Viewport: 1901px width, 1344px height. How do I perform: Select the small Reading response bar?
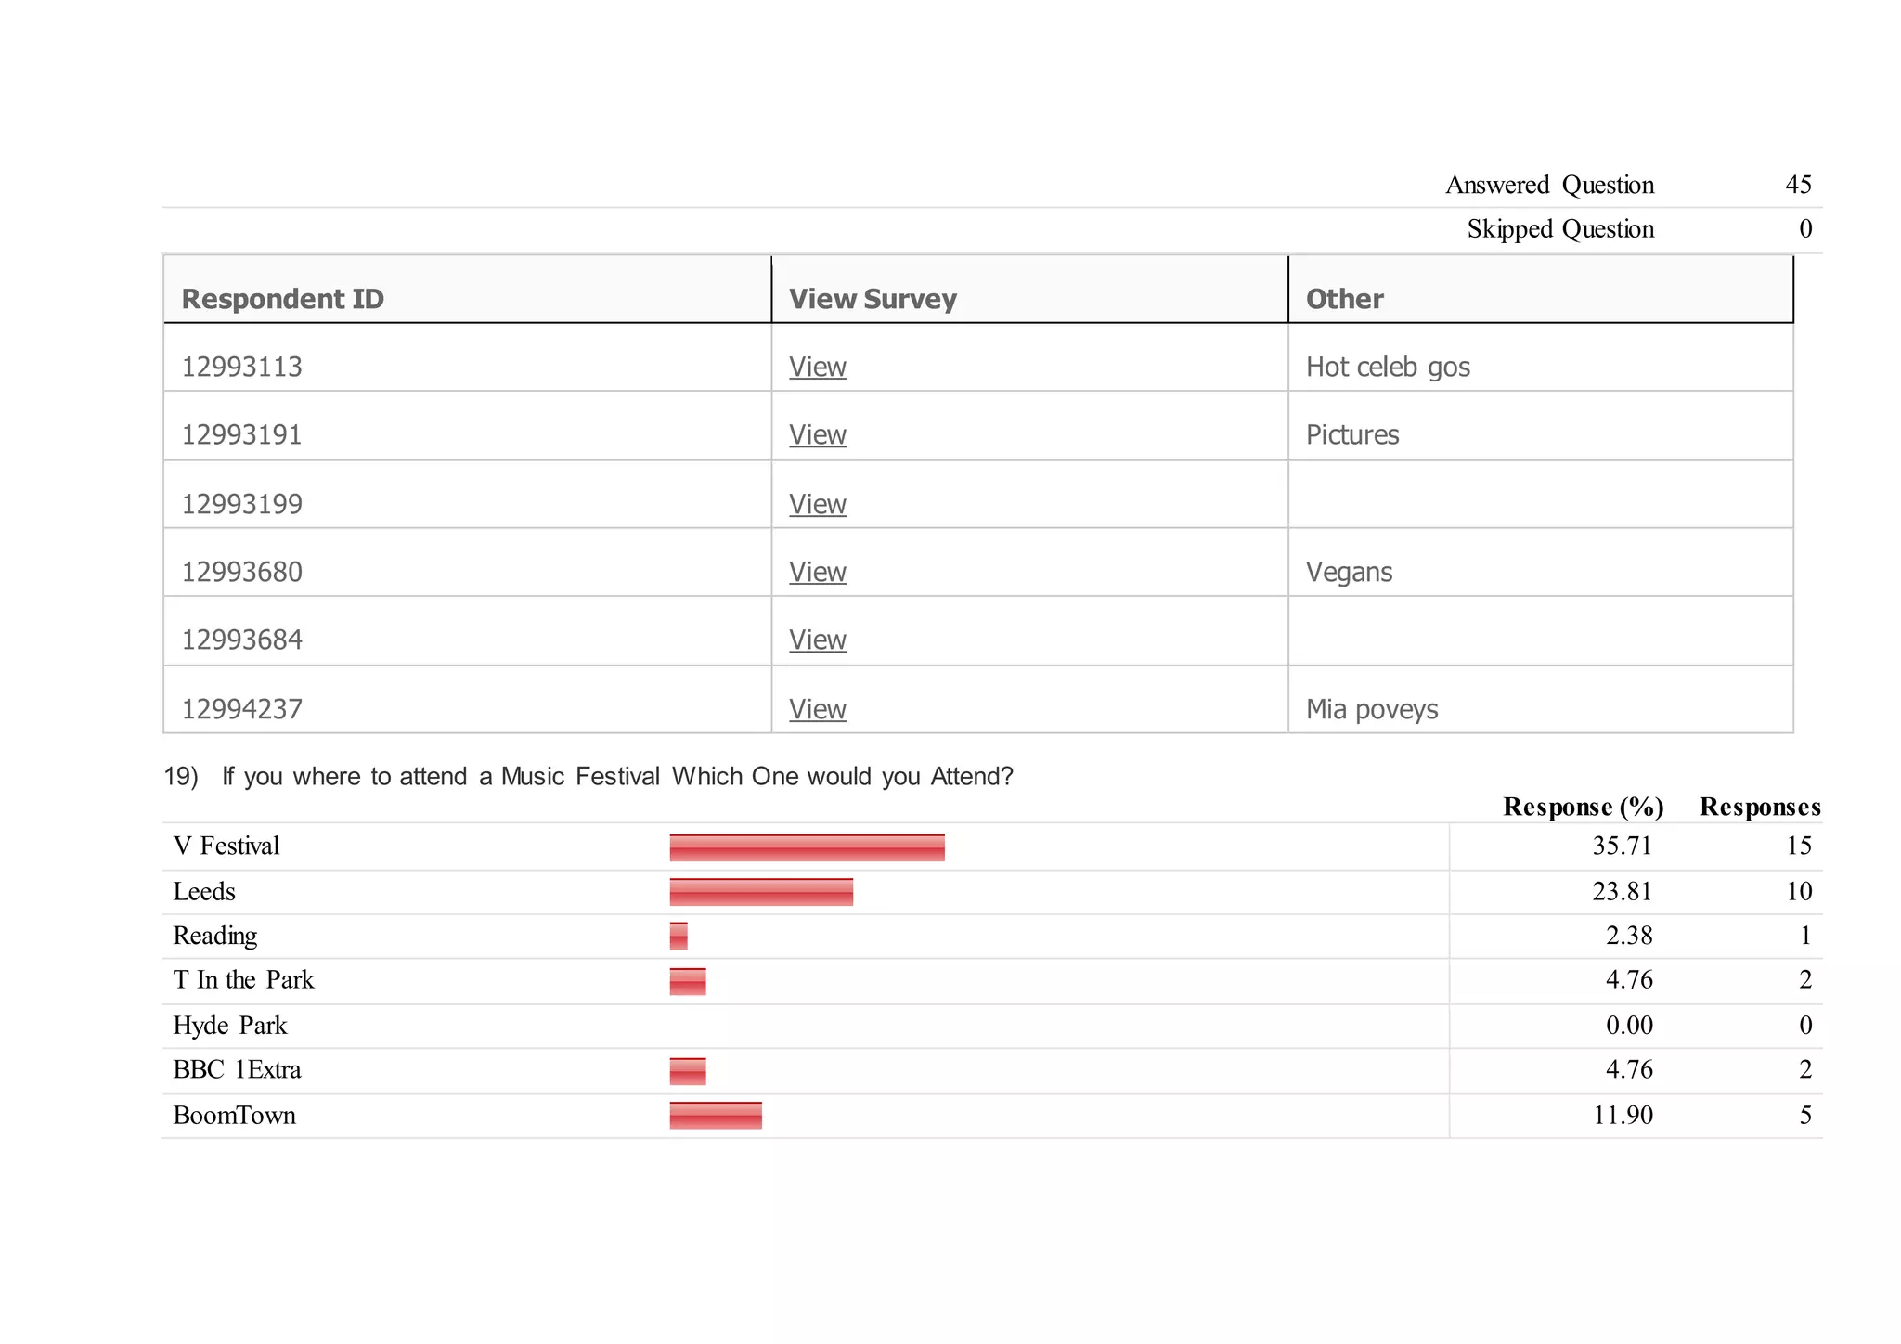coord(679,936)
